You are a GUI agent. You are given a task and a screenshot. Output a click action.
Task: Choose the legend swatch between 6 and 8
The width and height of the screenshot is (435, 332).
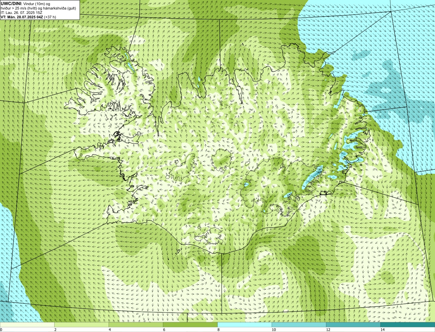click(x=190, y=325)
